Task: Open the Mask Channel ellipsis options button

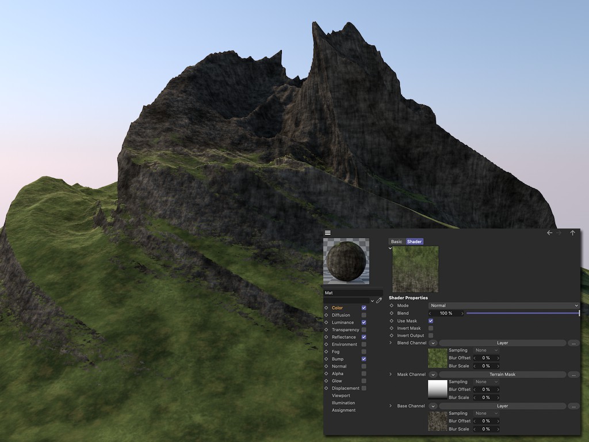Action: click(573, 375)
